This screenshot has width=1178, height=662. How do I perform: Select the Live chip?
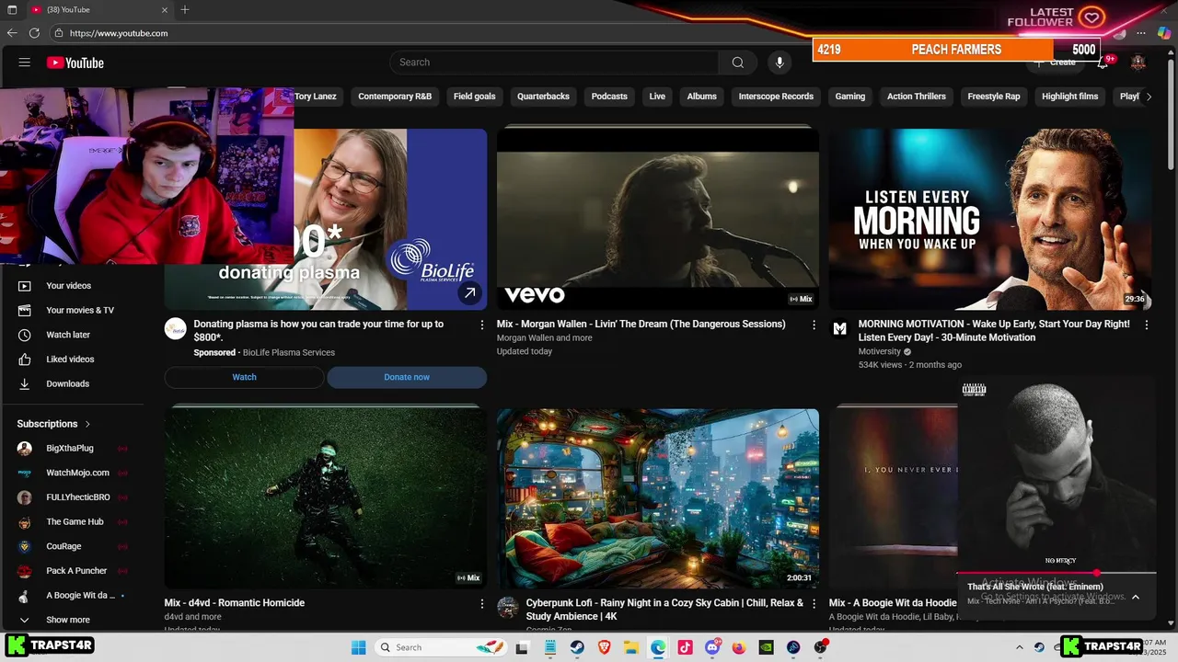[657, 97]
